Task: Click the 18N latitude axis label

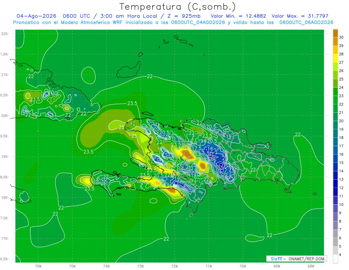Action: coord(4,197)
